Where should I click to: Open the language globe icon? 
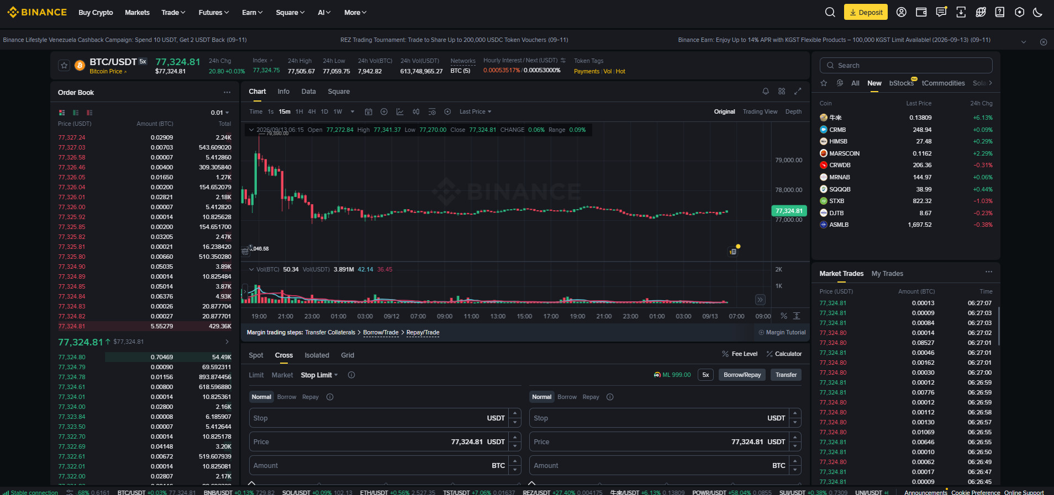tap(981, 12)
